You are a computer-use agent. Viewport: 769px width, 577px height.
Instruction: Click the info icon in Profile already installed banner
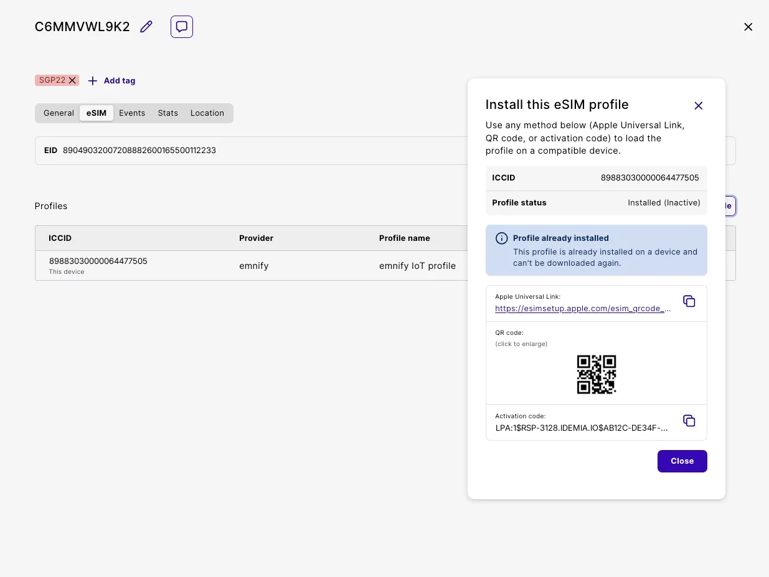501,238
